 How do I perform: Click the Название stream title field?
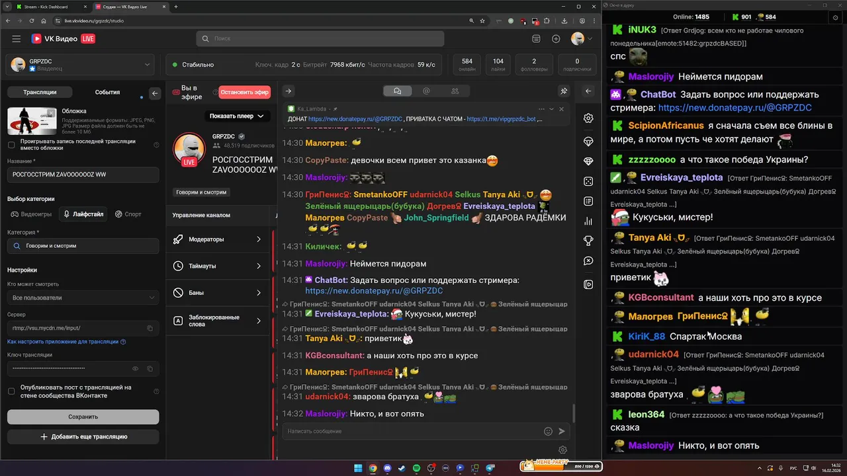(x=83, y=175)
